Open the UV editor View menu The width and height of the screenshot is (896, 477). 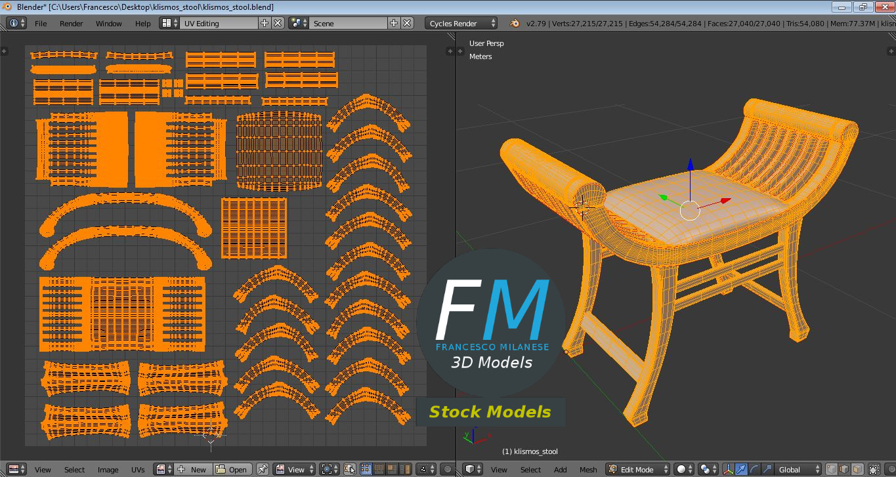click(x=43, y=469)
